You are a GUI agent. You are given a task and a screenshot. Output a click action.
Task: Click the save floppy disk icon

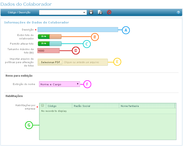[x=91, y=12]
